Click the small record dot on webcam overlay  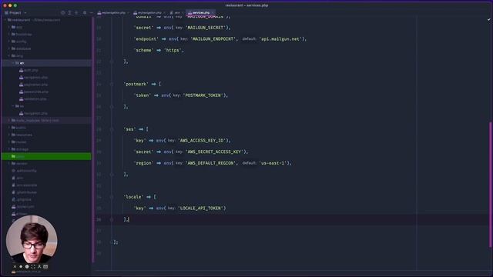coord(21,266)
